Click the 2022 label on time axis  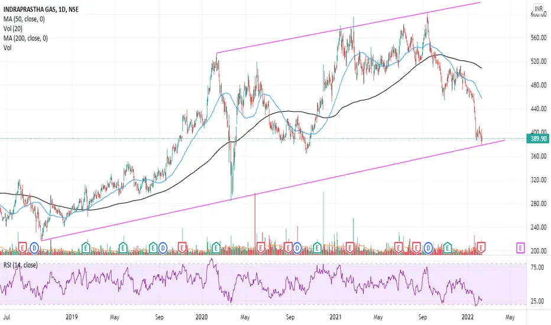tap(468, 317)
